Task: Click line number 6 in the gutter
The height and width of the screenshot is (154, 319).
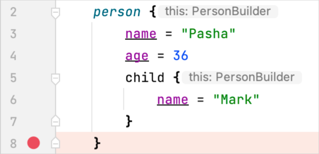Action: click(13, 100)
